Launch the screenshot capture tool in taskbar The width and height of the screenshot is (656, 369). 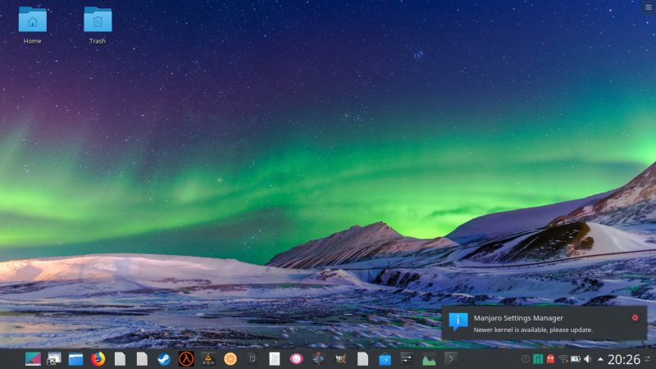(54, 359)
